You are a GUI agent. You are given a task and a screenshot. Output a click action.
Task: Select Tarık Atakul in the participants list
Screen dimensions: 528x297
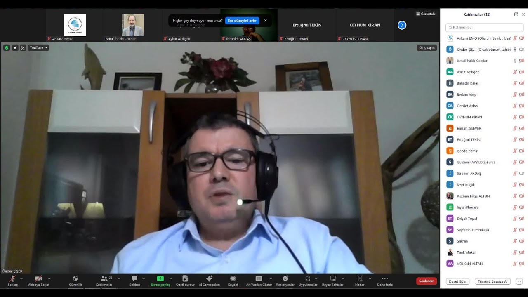tap(485, 252)
